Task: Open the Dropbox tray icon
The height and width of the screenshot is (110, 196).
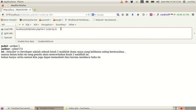Action: (x=132, y=2)
